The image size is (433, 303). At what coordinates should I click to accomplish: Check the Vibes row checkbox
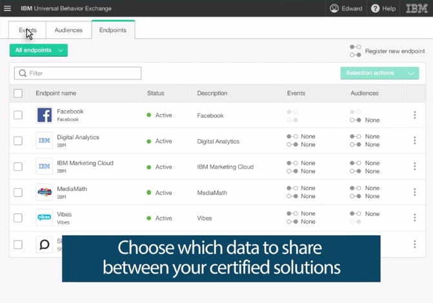(x=18, y=218)
